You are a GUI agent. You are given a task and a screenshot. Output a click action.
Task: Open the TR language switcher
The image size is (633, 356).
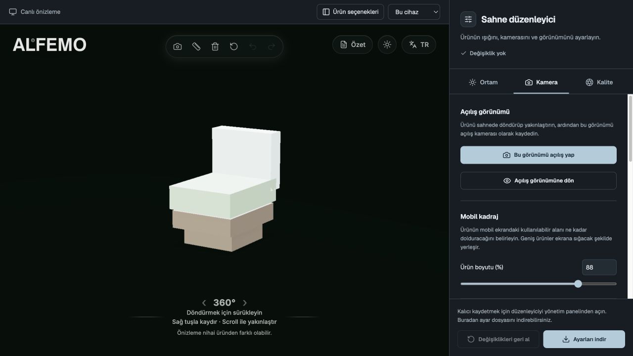click(419, 44)
